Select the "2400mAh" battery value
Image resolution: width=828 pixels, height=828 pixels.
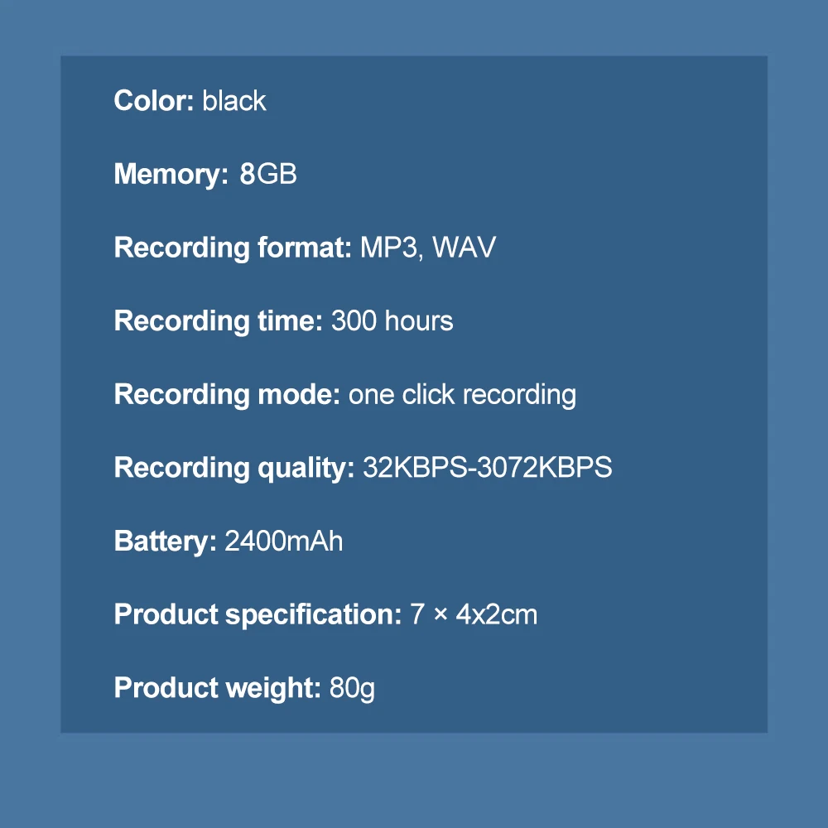[x=284, y=542]
